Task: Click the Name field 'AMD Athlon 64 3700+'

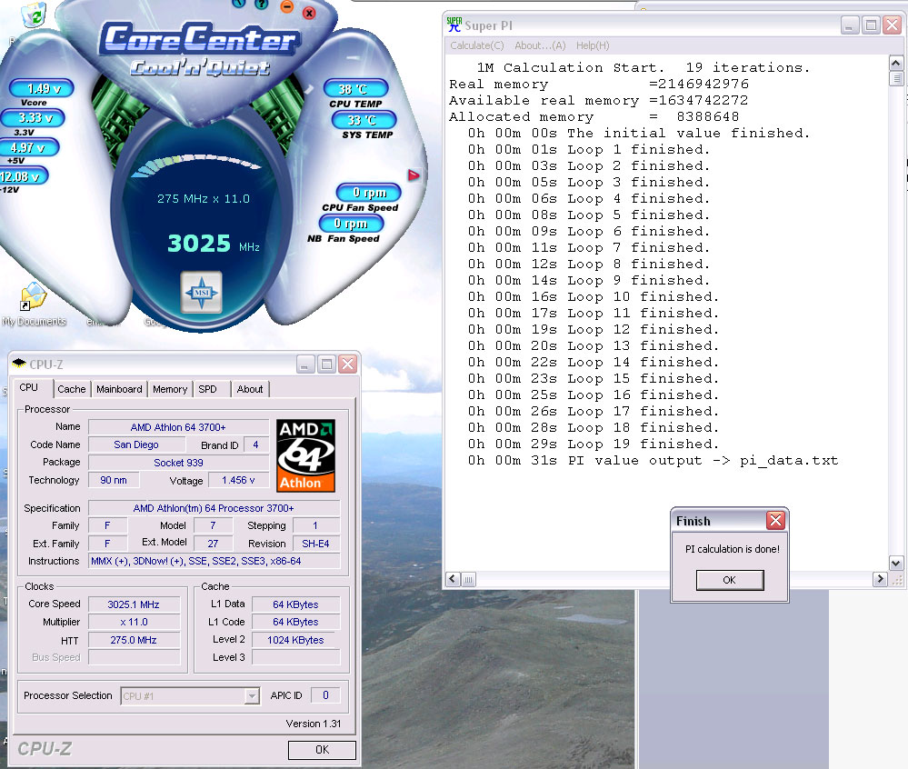Action: (x=178, y=427)
